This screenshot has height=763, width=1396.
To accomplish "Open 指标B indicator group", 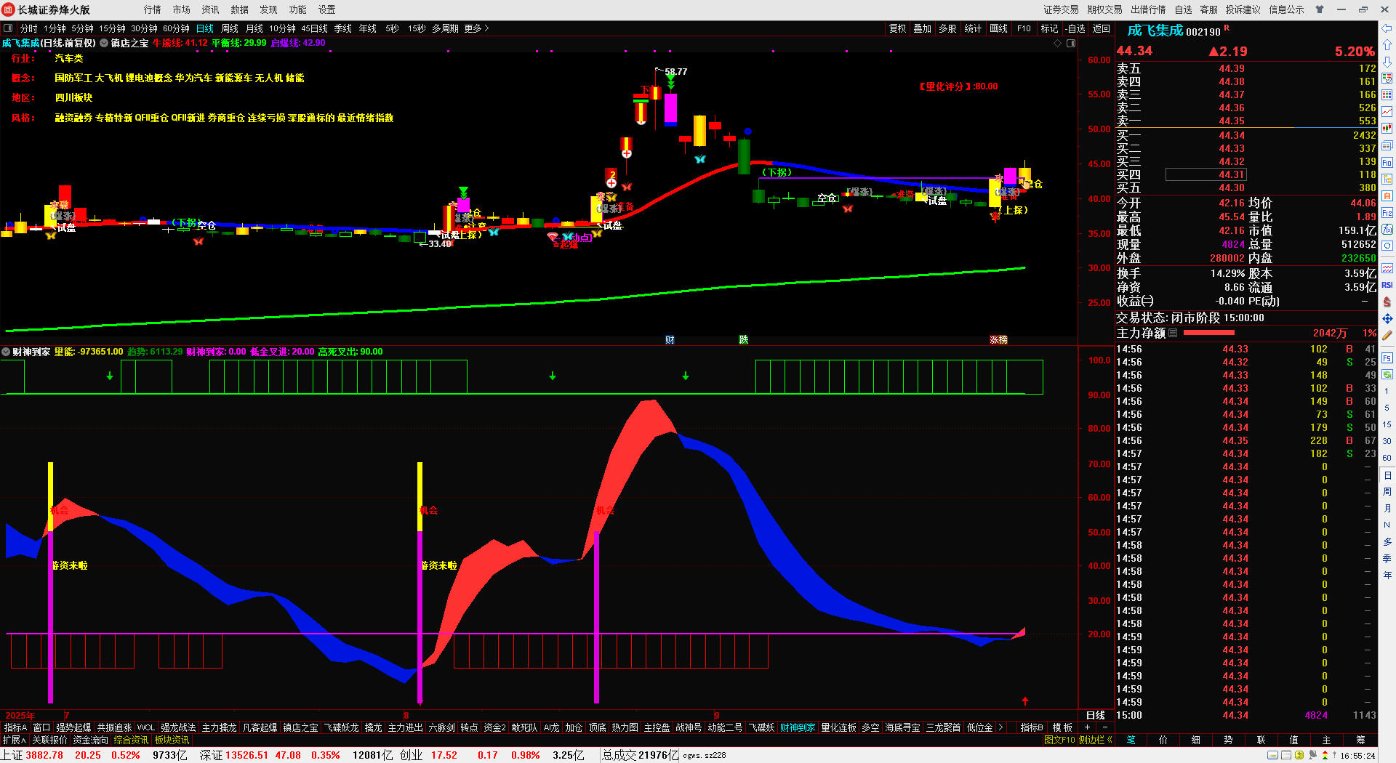I will point(1032,727).
